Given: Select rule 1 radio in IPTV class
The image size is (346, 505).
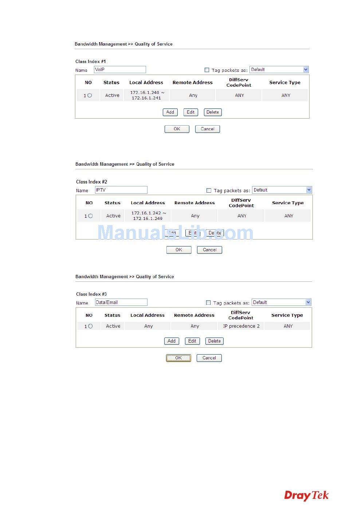Looking at the screenshot, I should (x=90, y=216).
